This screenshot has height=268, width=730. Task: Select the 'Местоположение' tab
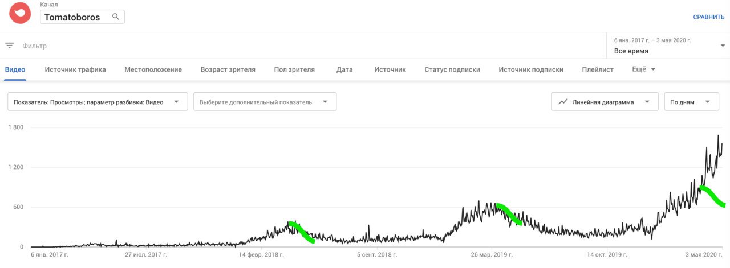pyautogui.click(x=153, y=69)
